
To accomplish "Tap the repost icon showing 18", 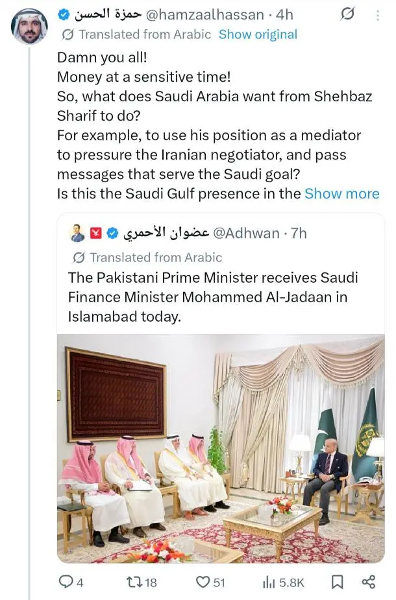I will [134, 582].
